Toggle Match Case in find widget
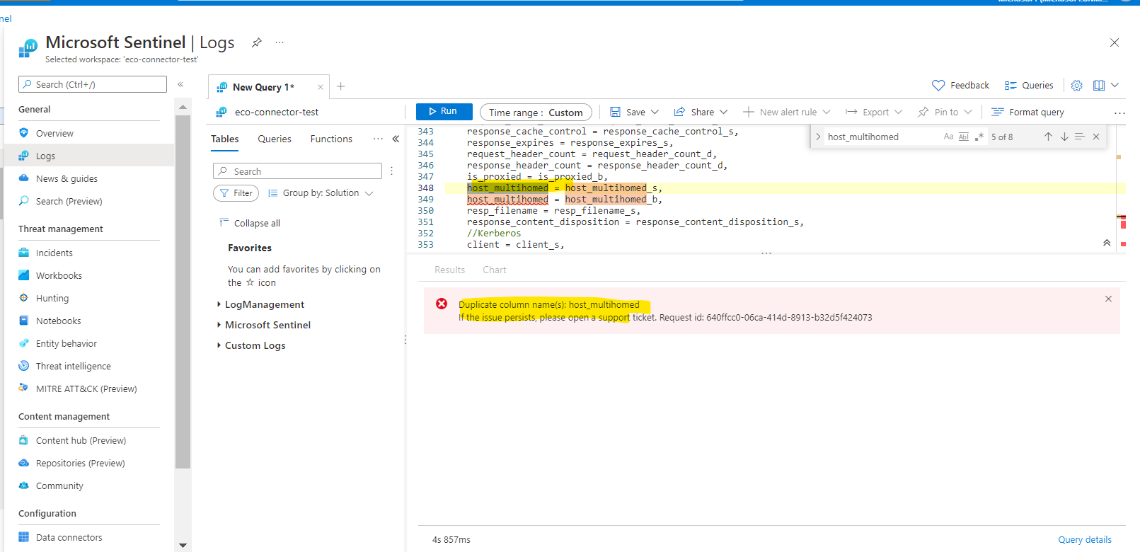1140x552 pixels. point(948,137)
